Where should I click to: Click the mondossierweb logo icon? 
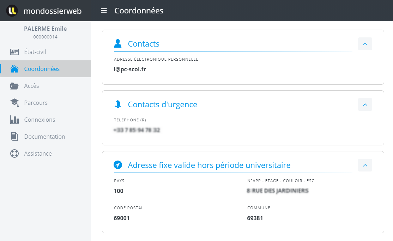[12, 11]
